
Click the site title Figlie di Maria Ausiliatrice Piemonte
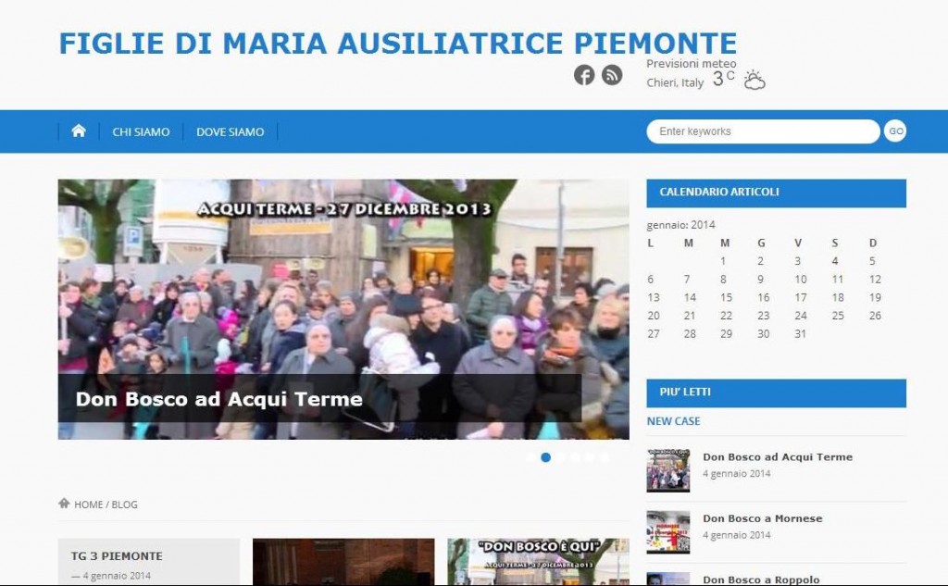click(398, 44)
